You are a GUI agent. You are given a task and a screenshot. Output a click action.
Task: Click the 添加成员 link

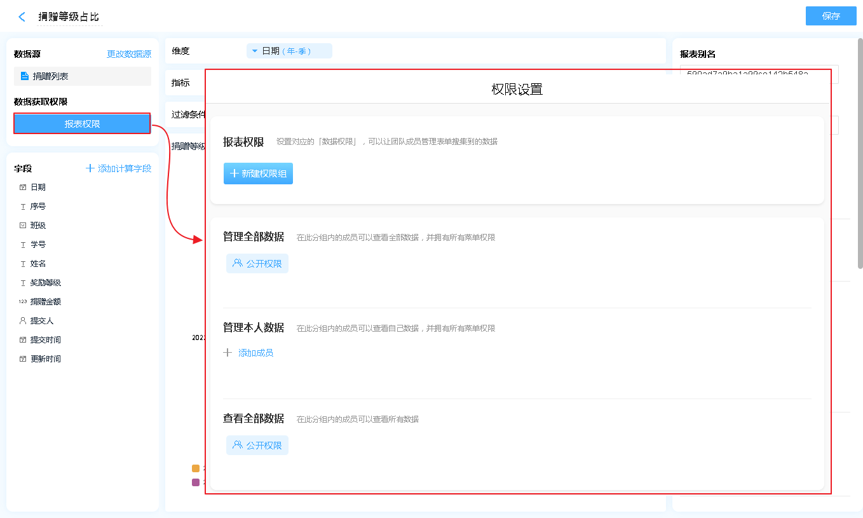click(255, 353)
